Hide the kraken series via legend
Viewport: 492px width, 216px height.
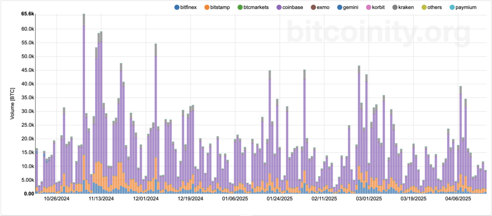(396, 7)
